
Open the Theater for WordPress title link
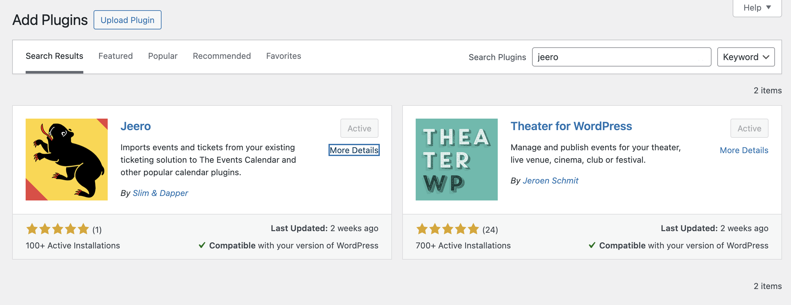[571, 126]
